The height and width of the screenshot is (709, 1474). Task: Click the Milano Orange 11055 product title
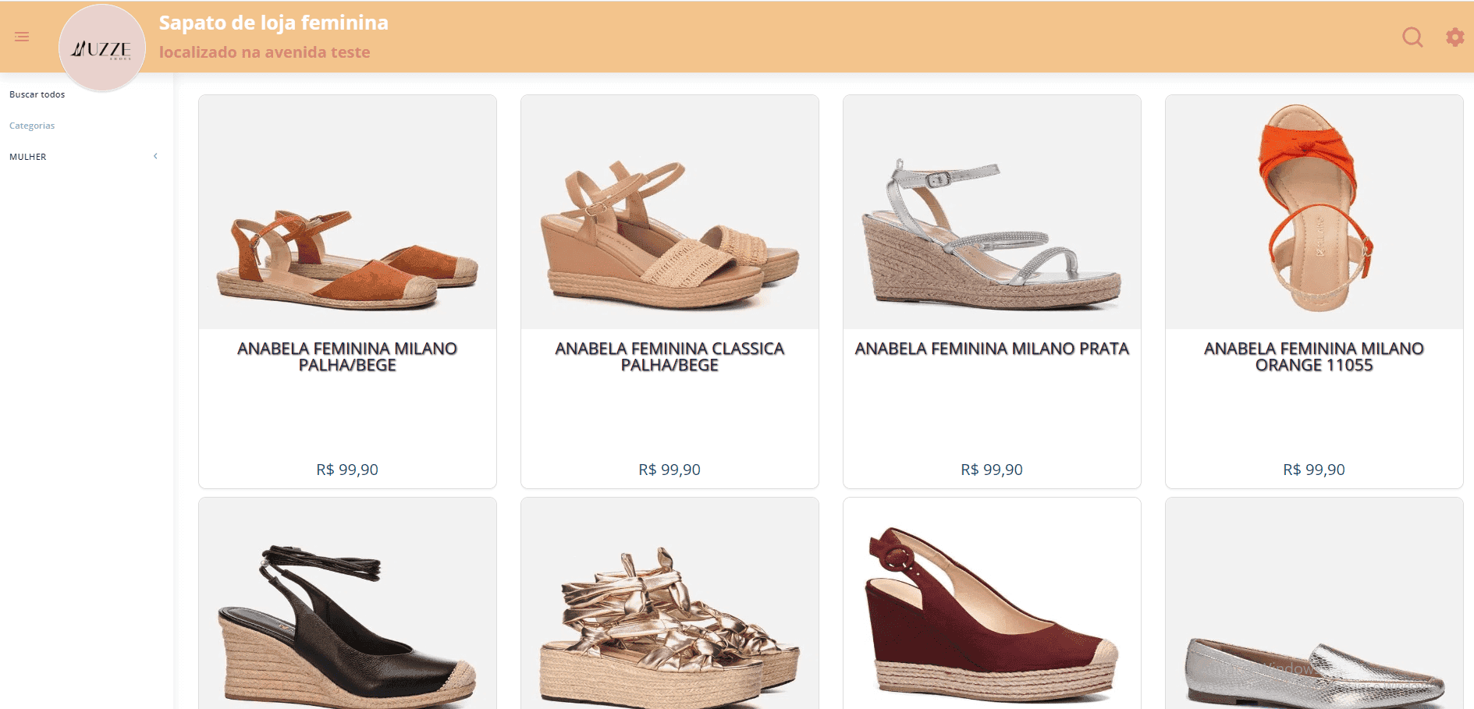pos(1314,356)
